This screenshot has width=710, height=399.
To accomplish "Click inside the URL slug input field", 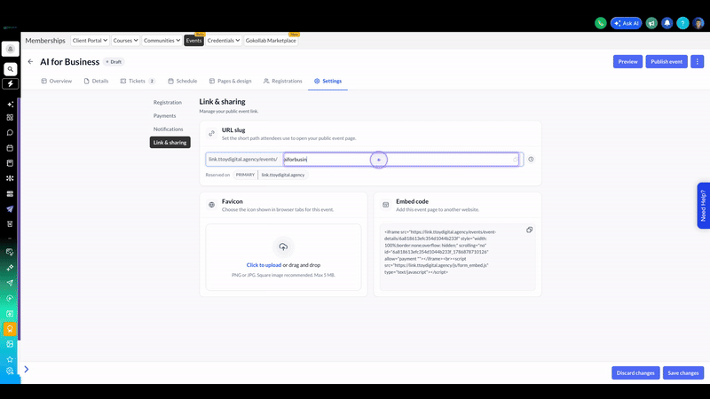I will 401,160.
